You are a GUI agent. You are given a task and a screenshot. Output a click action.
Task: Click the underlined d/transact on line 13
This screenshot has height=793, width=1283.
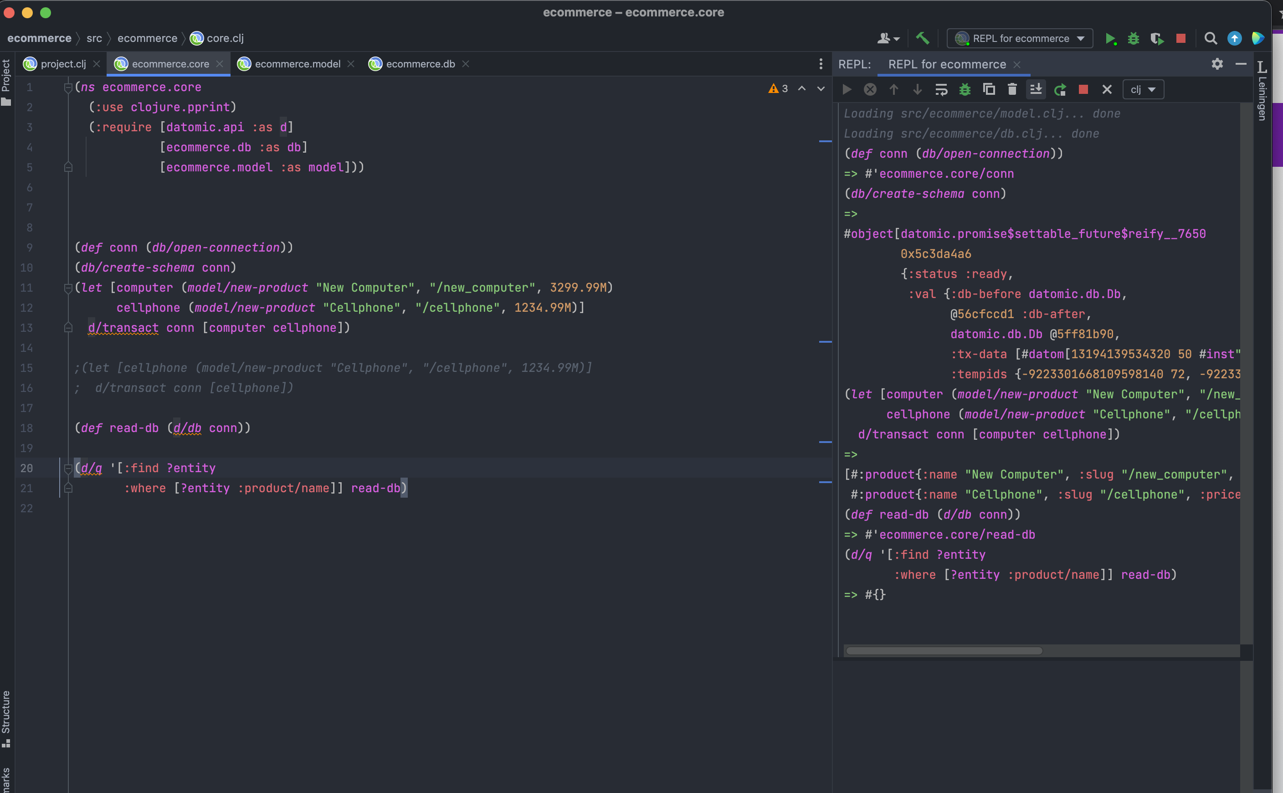point(123,328)
